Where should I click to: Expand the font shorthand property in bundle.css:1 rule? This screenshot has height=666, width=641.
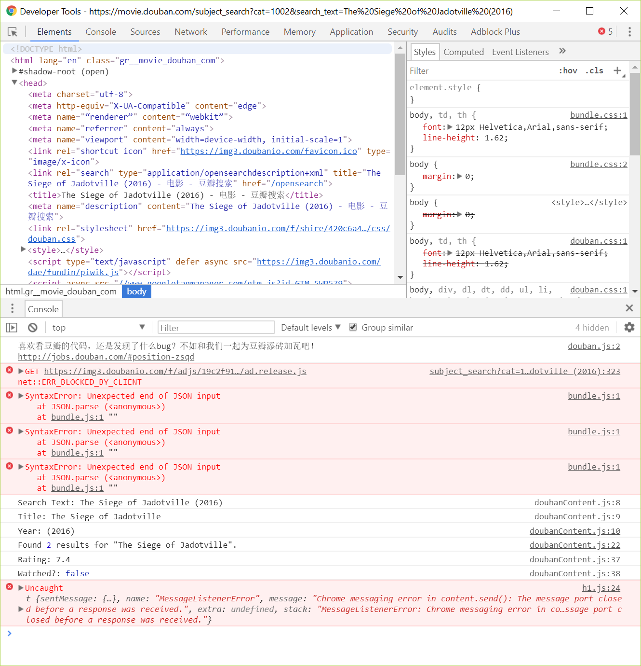[x=450, y=127]
